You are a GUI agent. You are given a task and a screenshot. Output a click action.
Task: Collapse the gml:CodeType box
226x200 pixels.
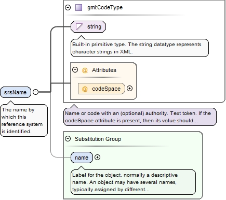68,7
